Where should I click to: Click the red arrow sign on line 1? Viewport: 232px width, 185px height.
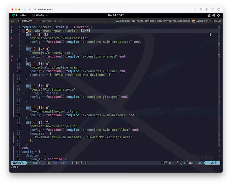(12, 27)
